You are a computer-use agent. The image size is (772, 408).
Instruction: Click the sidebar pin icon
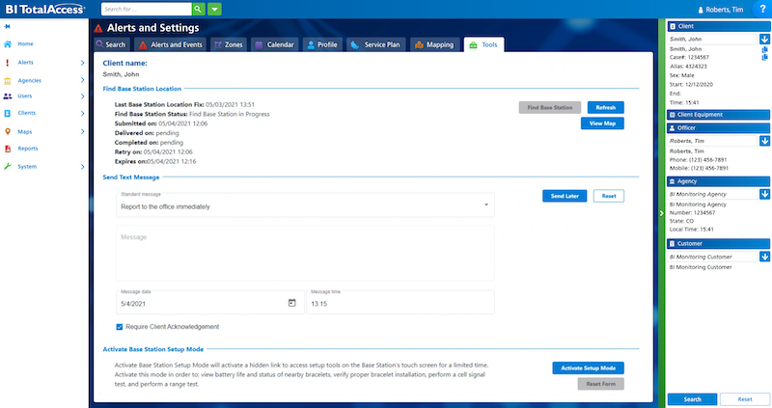[x=8, y=26]
